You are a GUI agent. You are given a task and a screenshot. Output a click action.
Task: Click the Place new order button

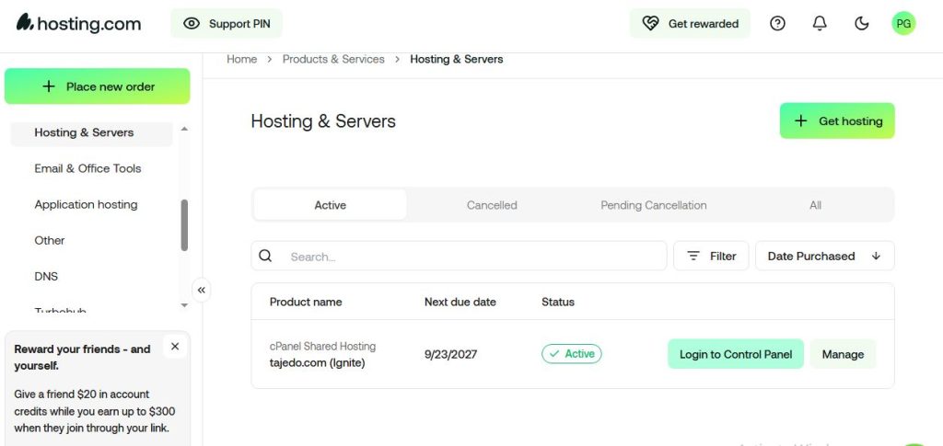pyautogui.click(x=98, y=86)
